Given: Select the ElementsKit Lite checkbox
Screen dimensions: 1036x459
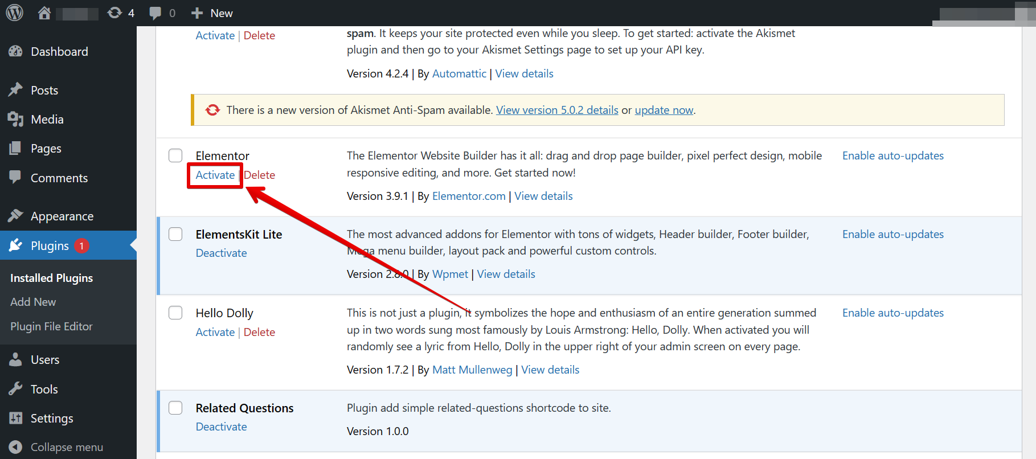Looking at the screenshot, I should click(175, 234).
